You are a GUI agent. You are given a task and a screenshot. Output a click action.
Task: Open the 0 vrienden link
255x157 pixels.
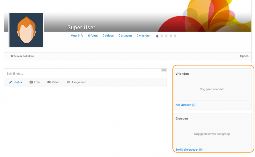coord(143,36)
